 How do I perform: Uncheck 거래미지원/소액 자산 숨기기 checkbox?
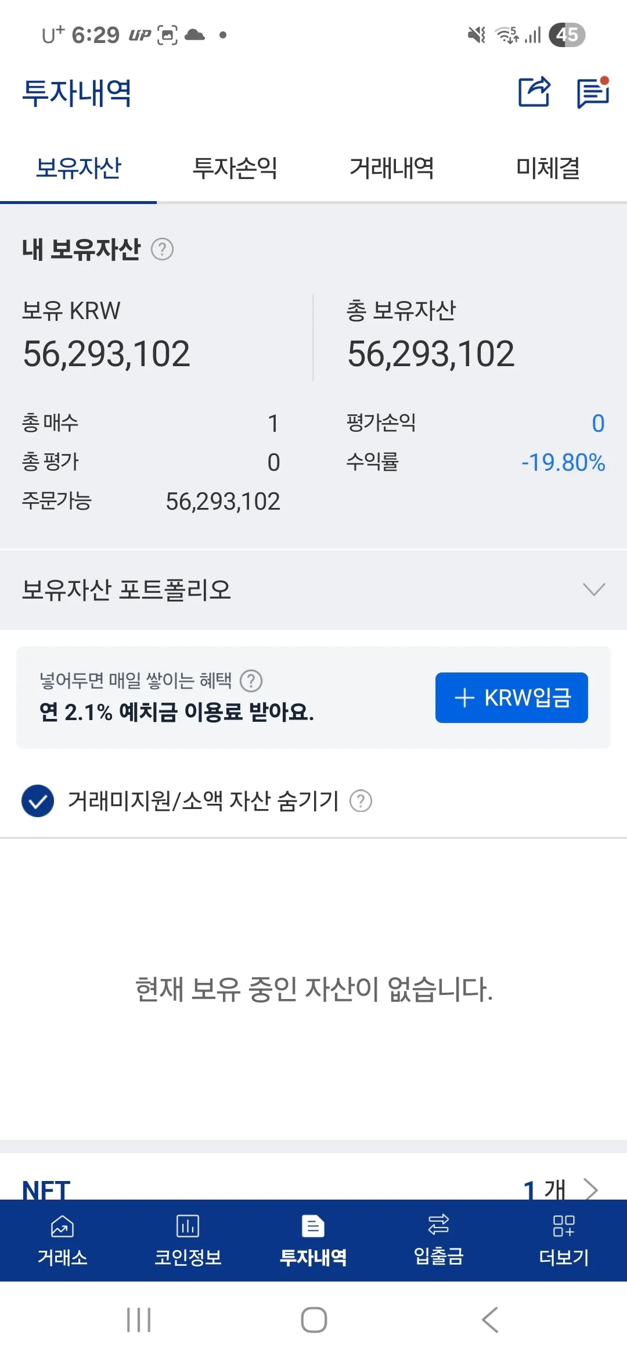[38, 801]
